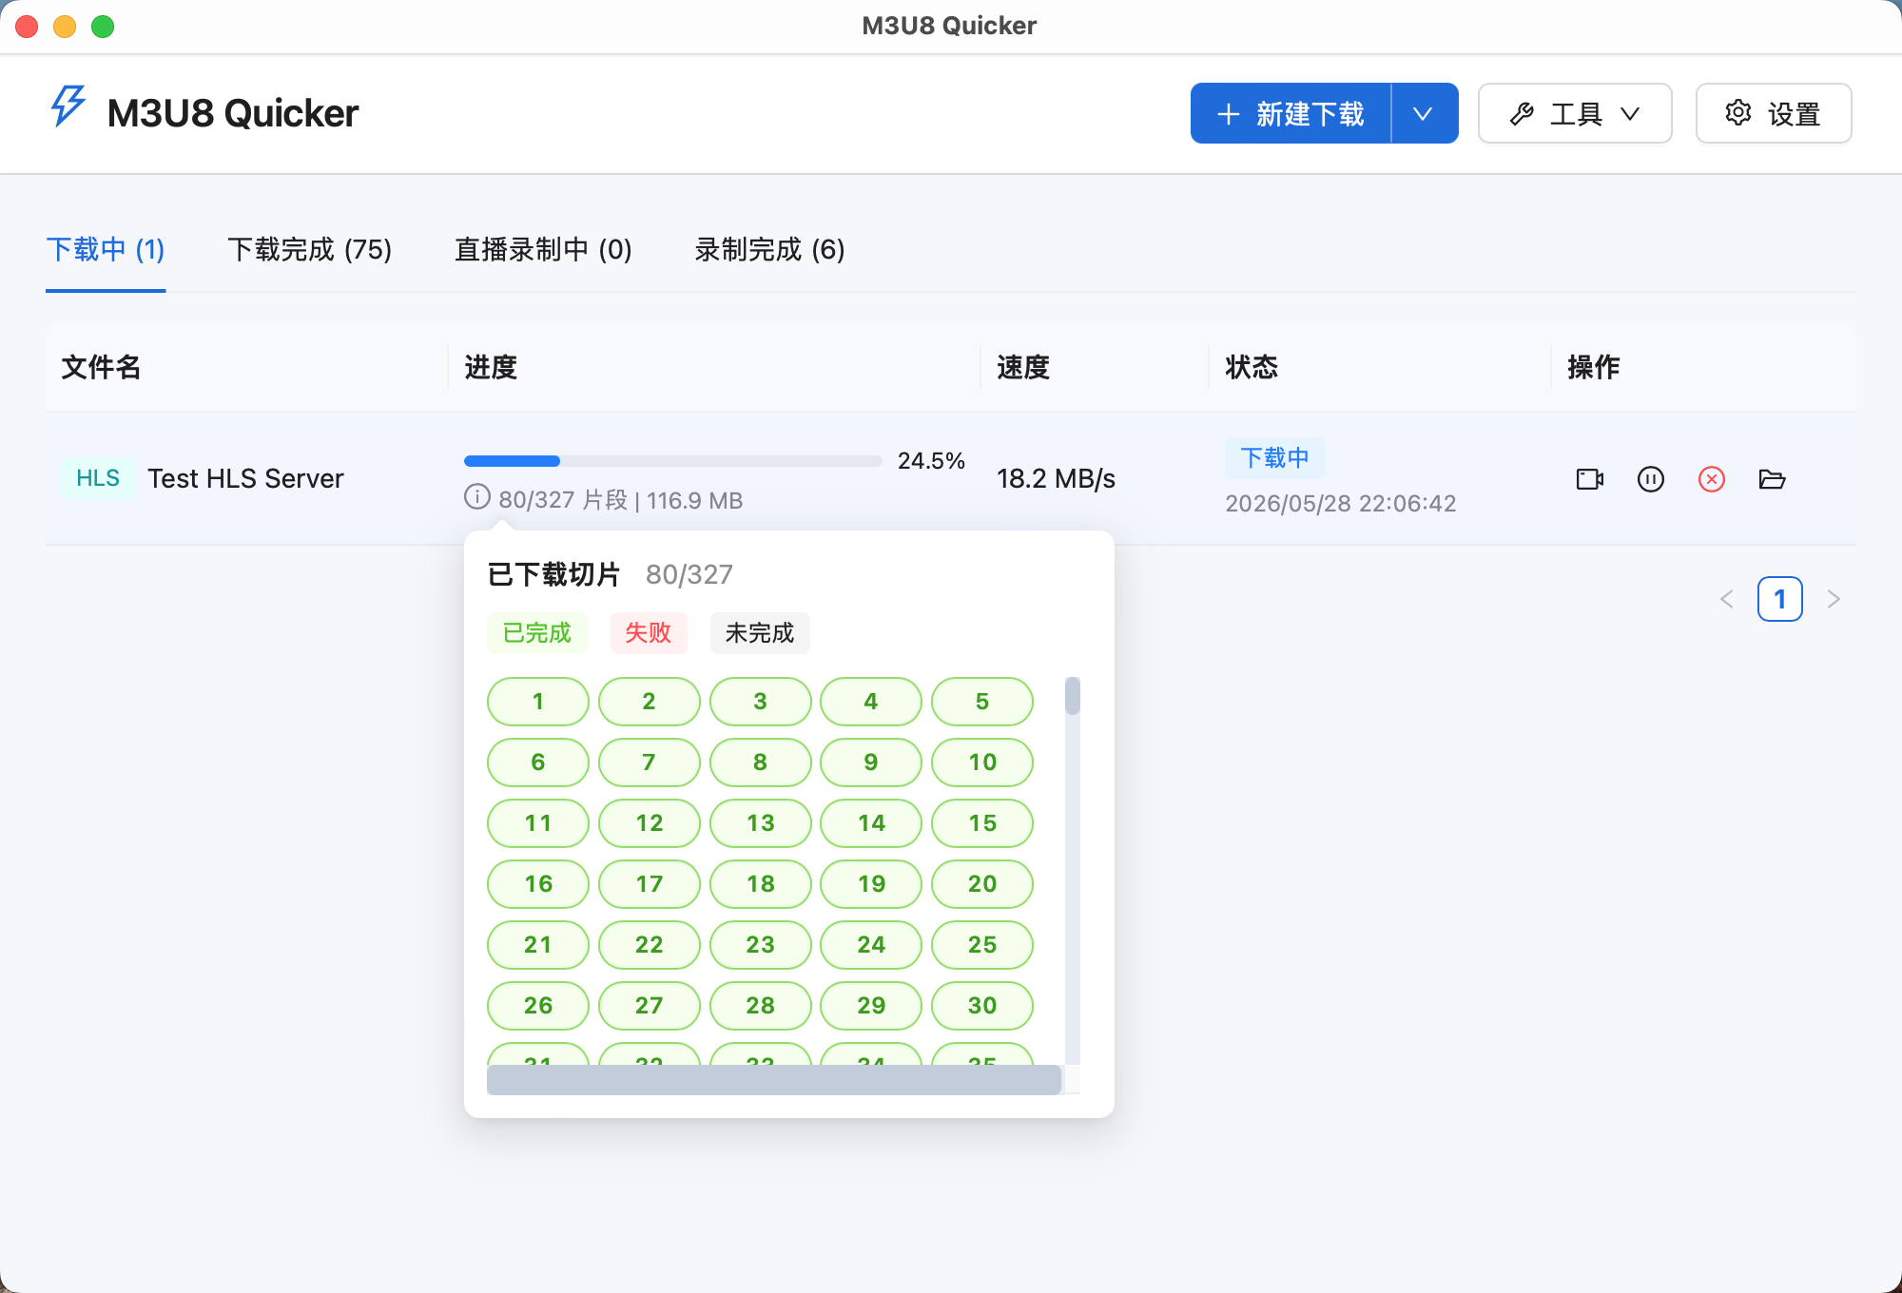Click the info icon beside 80/327 片段
Image resolution: width=1902 pixels, height=1293 pixels.
477,497
